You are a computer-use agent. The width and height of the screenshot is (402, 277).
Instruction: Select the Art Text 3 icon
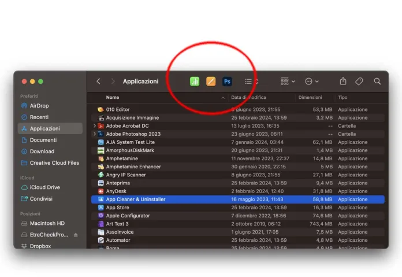pos(100,224)
